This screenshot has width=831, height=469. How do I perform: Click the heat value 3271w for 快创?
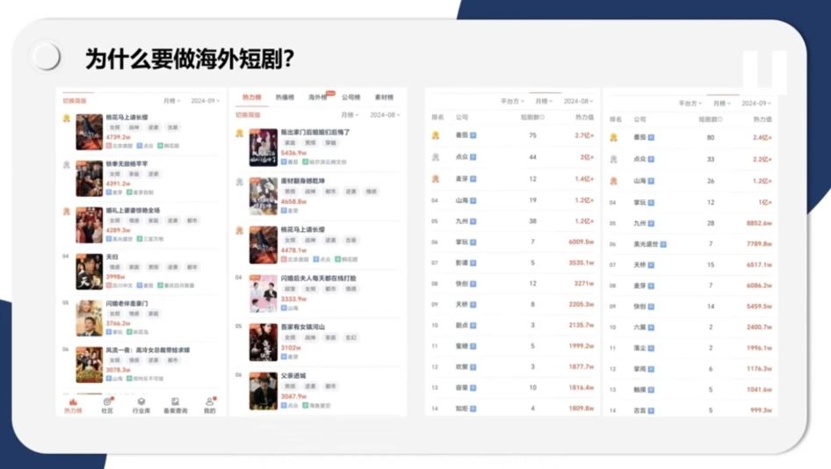pos(584,284)
